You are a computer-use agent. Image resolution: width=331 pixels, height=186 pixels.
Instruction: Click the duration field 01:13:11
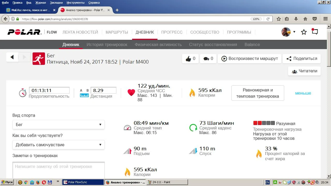pos(49,90)
